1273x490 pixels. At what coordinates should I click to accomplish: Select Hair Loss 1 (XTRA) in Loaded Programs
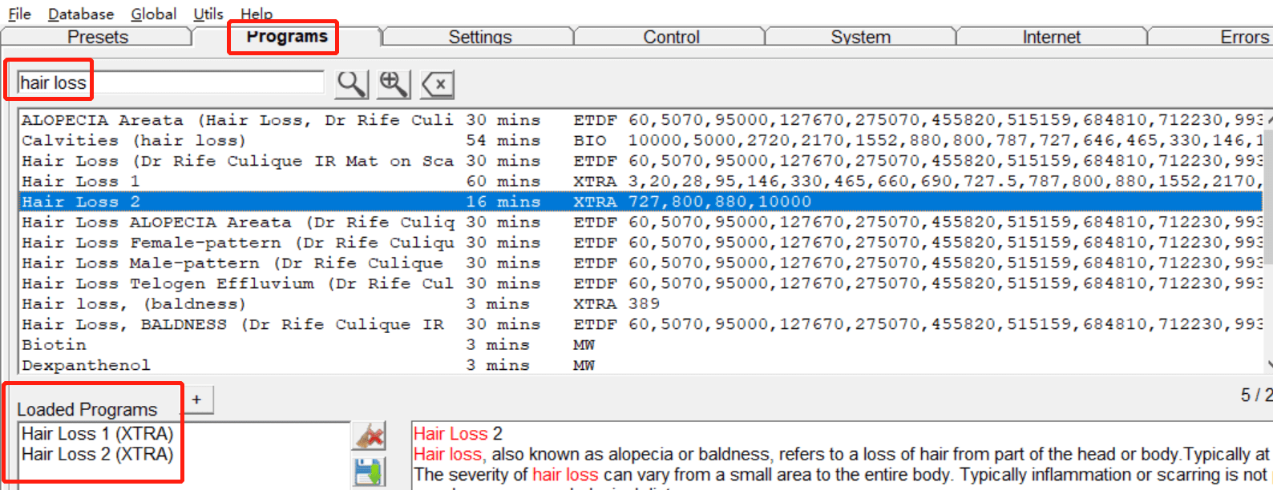[97, 434]
